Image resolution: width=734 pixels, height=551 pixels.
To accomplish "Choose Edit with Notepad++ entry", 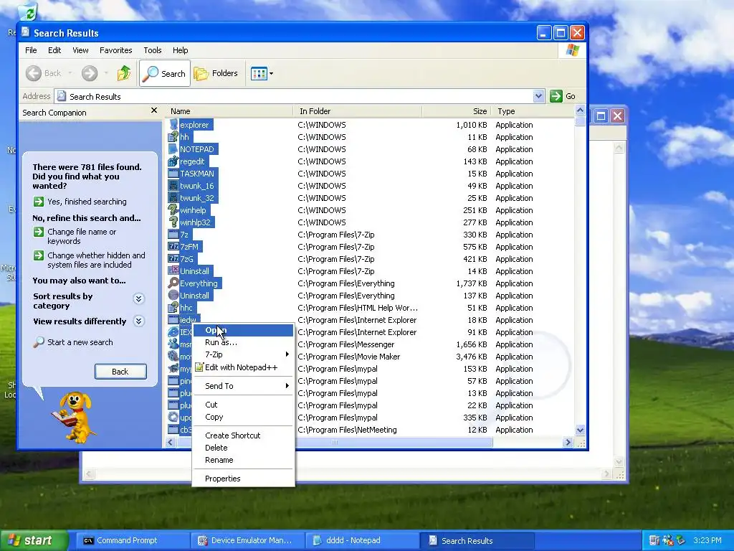I will click(243, 367).
